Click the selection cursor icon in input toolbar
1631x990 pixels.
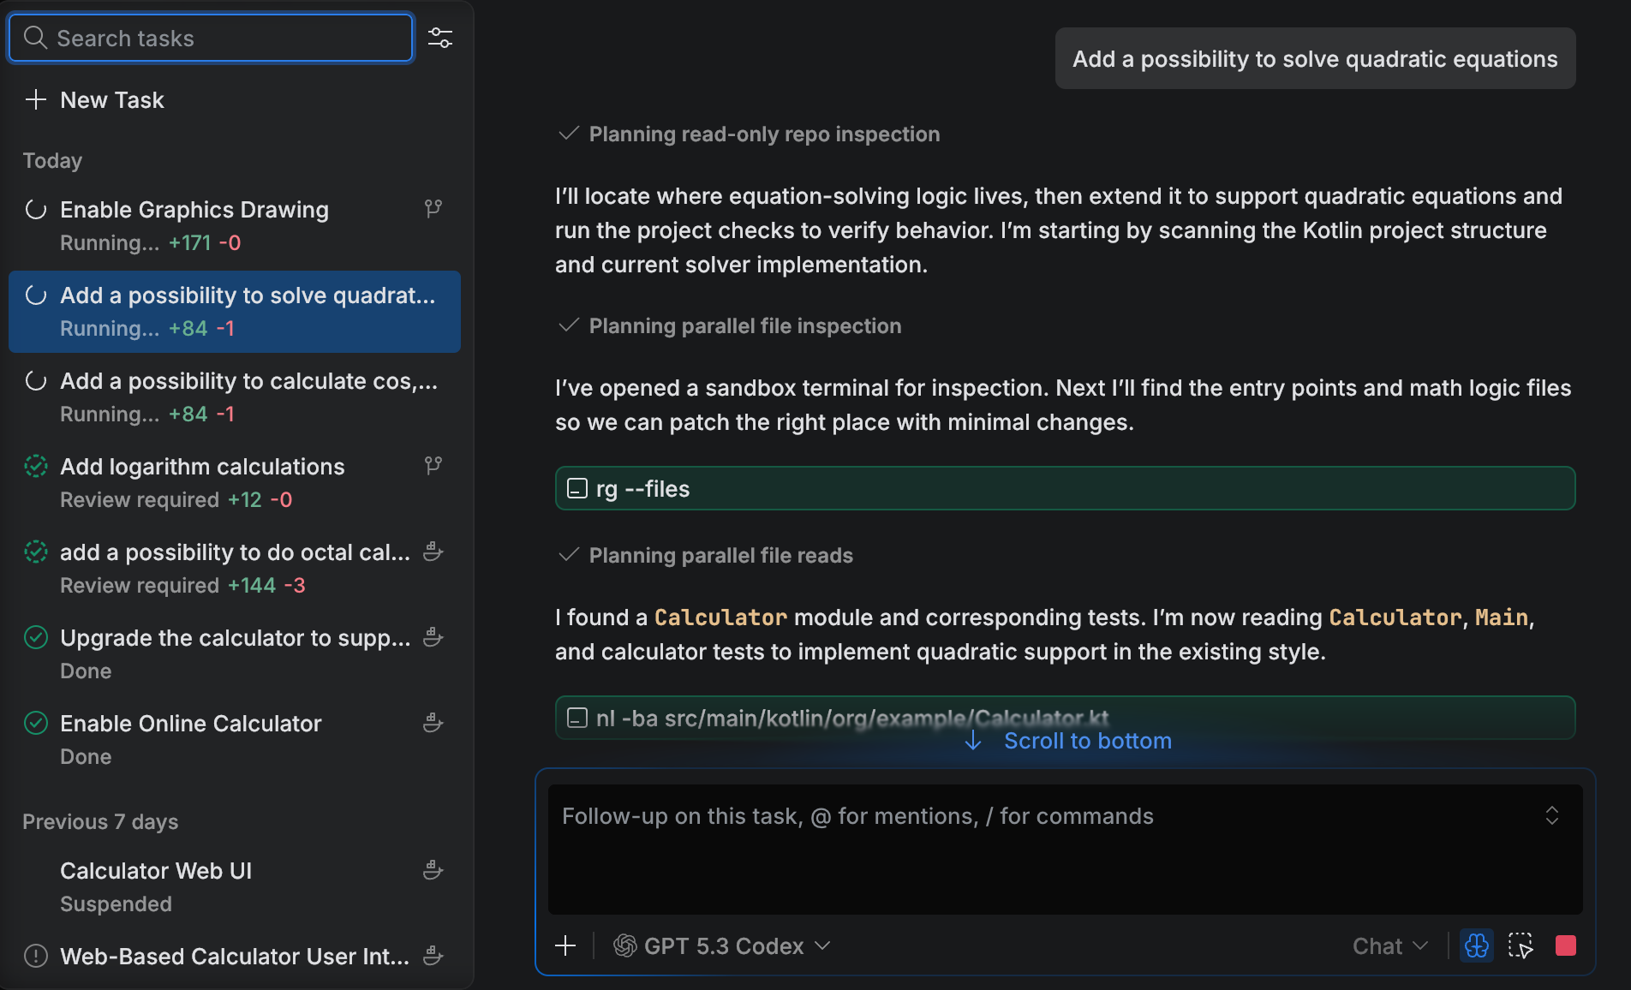pyautogui.click(x=1520, y=945)
